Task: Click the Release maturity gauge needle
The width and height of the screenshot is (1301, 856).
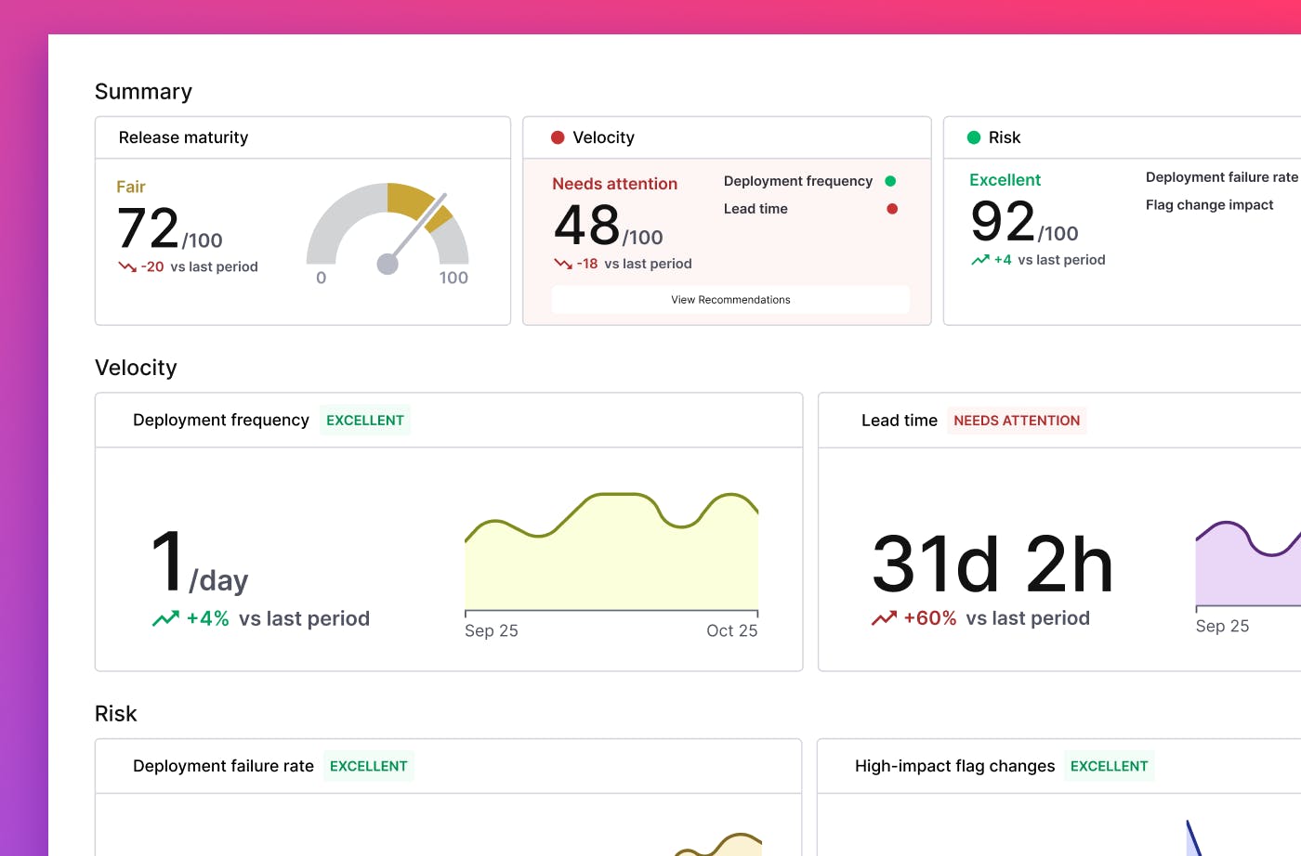Action: (x=414, y=232)
